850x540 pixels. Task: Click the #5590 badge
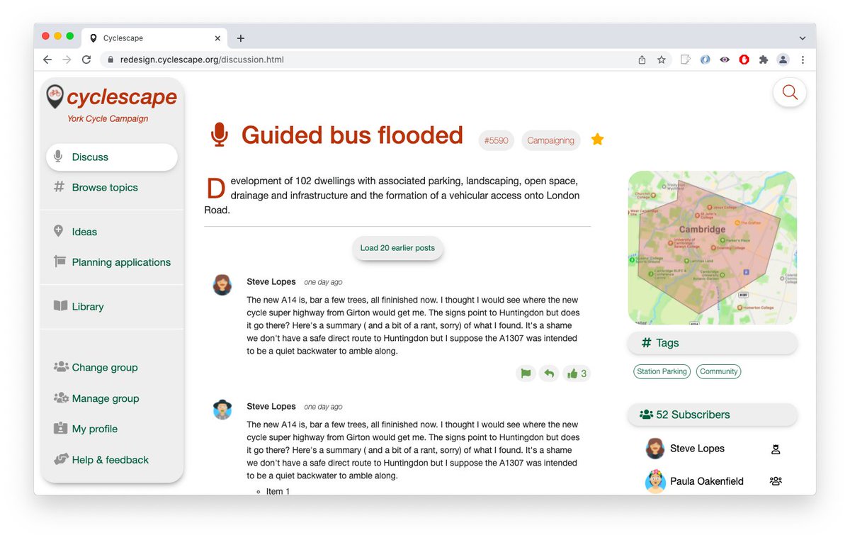point(497,141)
